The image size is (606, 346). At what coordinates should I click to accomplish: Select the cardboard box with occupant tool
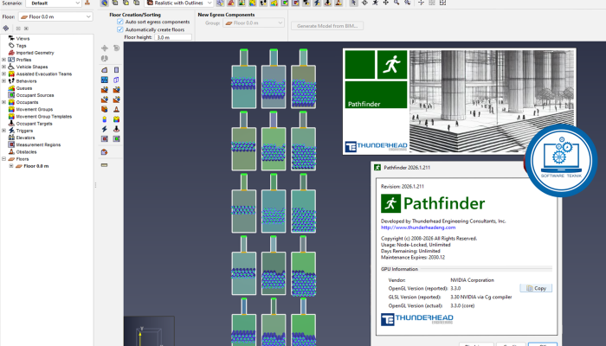coord(105,109)
